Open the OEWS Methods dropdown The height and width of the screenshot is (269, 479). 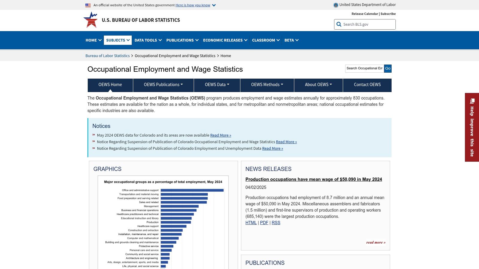pos(266,85)
